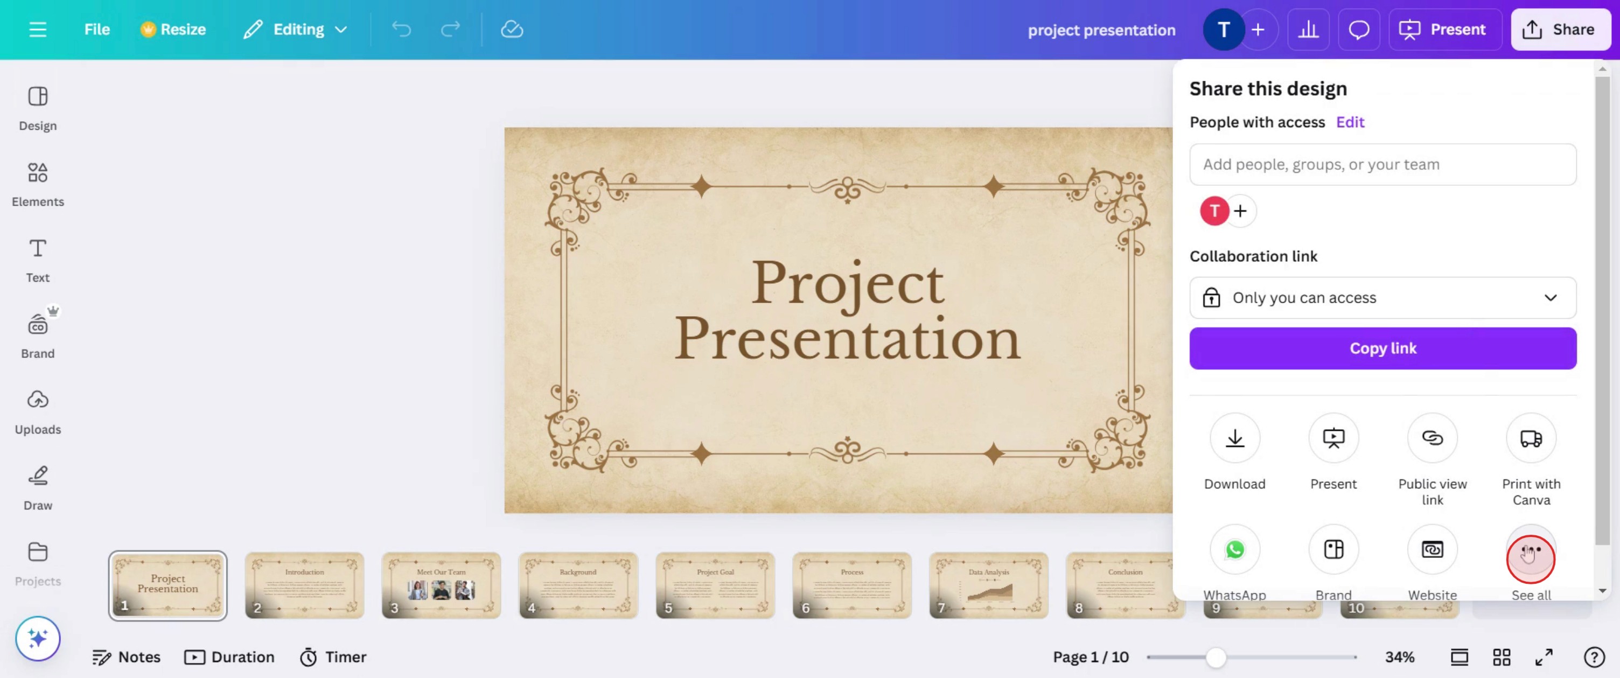Click the Edit link beside People with access
The height and width of the screenshot is (678, 1620).
click(1350, 122)
